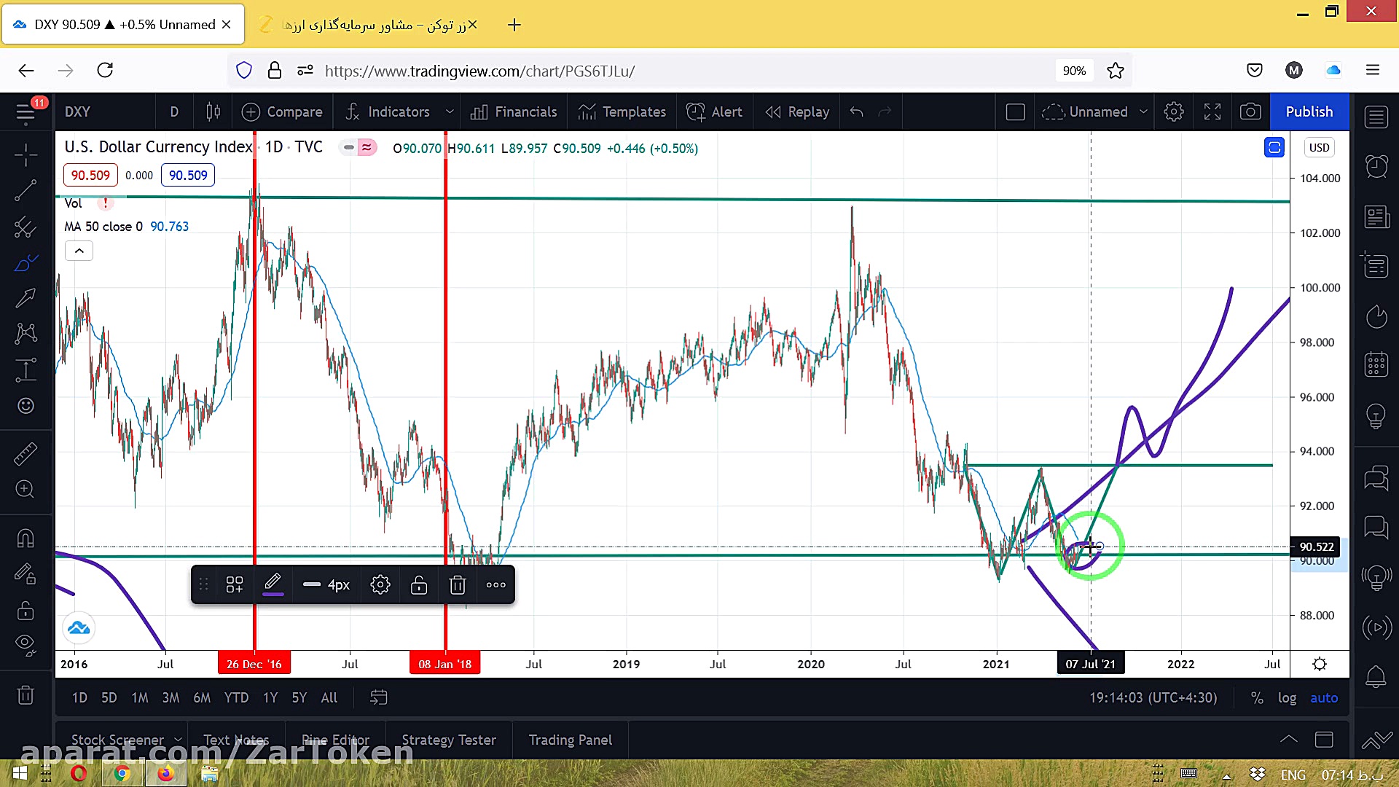Change the D time interval
The image size is (1399, 787).
click(174, 111)
